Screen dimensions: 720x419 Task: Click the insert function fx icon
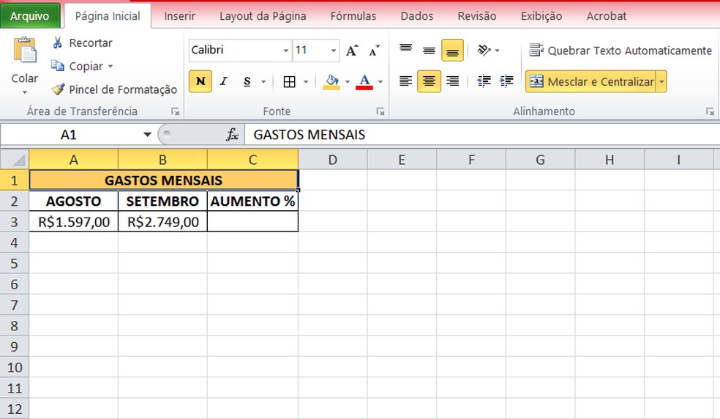(x=232, y=135)
